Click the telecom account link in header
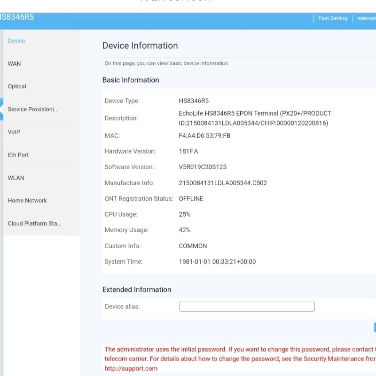This screenshot has width=376, height=376. tap(366, 18)
